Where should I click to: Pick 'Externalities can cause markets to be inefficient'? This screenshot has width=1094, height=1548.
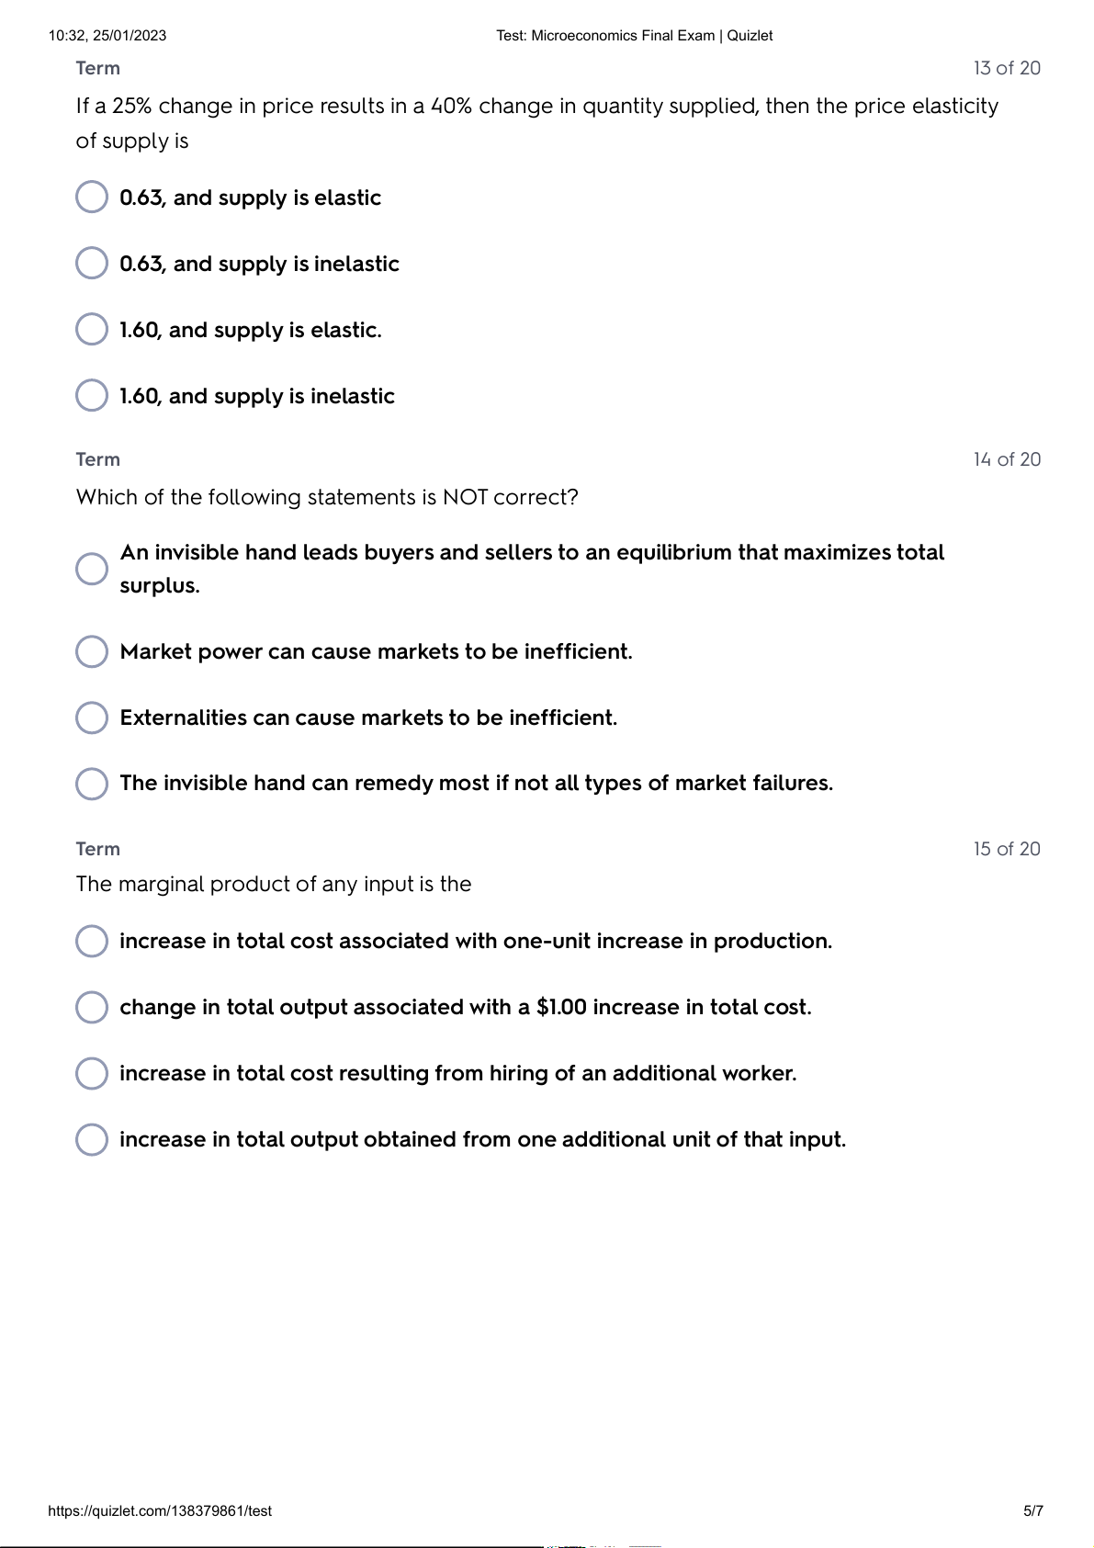92,718
